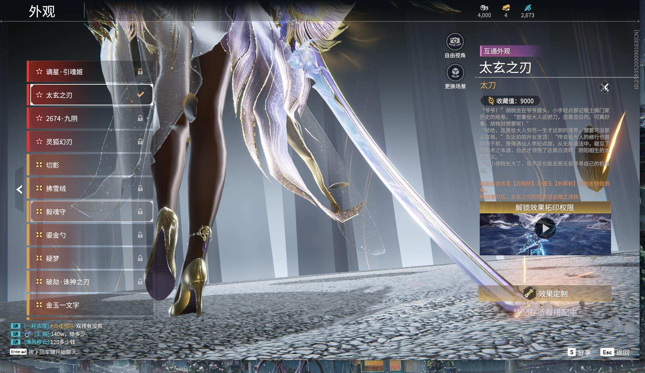The image size is (645, 373).
Task: Click the diamond icon right of 太刀 label
Action: 604,88
